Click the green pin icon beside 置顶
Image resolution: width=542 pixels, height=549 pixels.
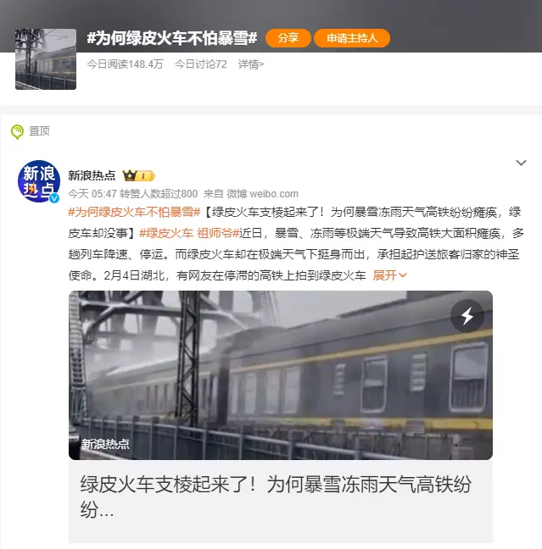pos(17,132)
